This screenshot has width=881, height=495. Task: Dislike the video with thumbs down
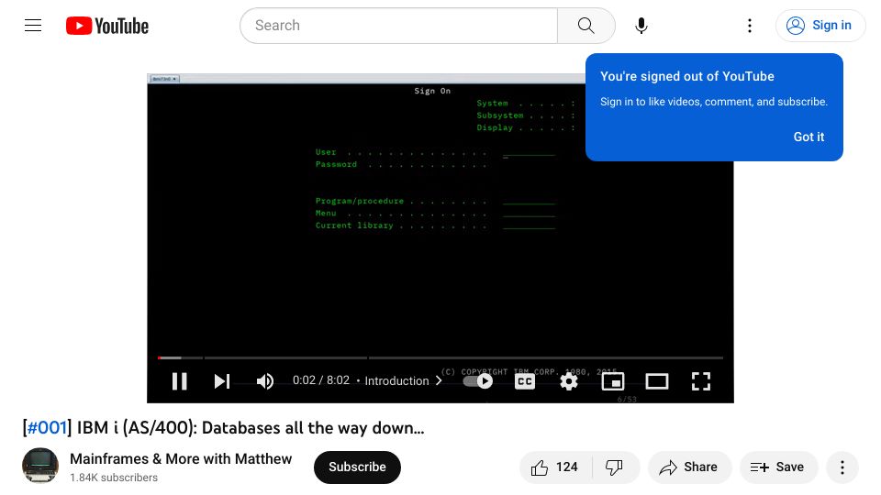(614, 467)
